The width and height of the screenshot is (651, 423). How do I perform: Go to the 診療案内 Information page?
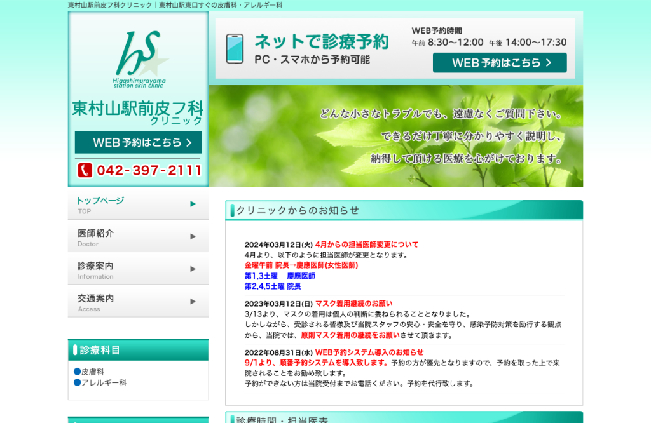pos(138,269)
